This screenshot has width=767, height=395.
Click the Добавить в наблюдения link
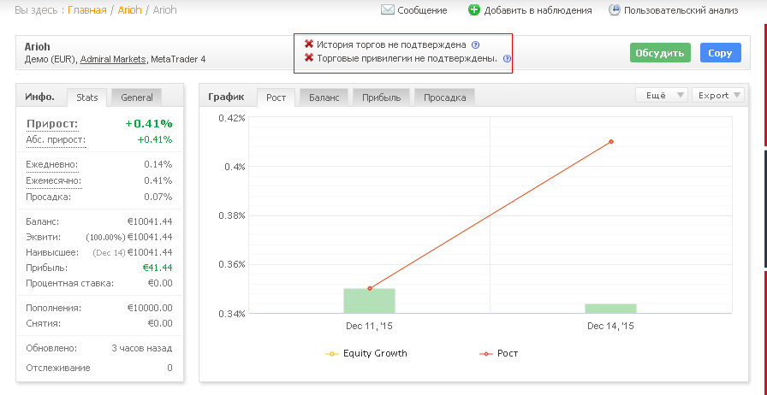click(538, 10)
